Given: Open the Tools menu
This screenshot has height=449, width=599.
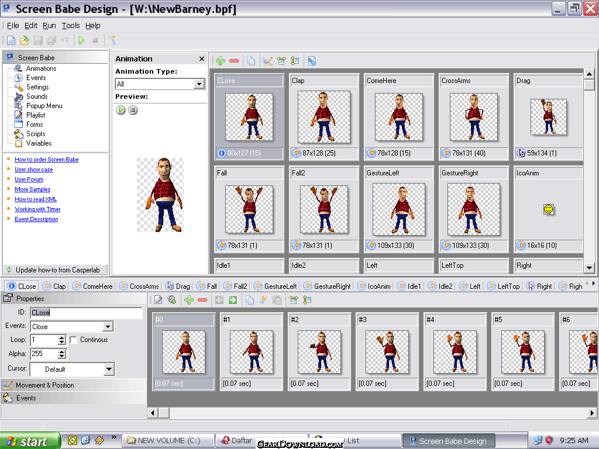Looking at the screenshot, I should tap(71, 26).
